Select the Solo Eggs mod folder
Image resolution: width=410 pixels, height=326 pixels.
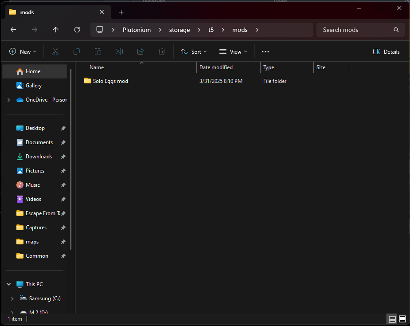(110, 81)
